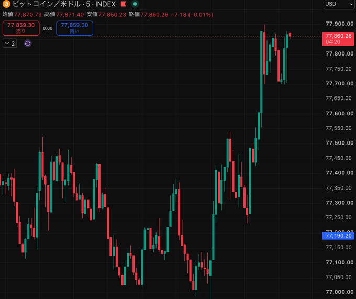
Task: Click the 77,350.00 price axis label
Action: pyautogui.click(x=339, y=188)
